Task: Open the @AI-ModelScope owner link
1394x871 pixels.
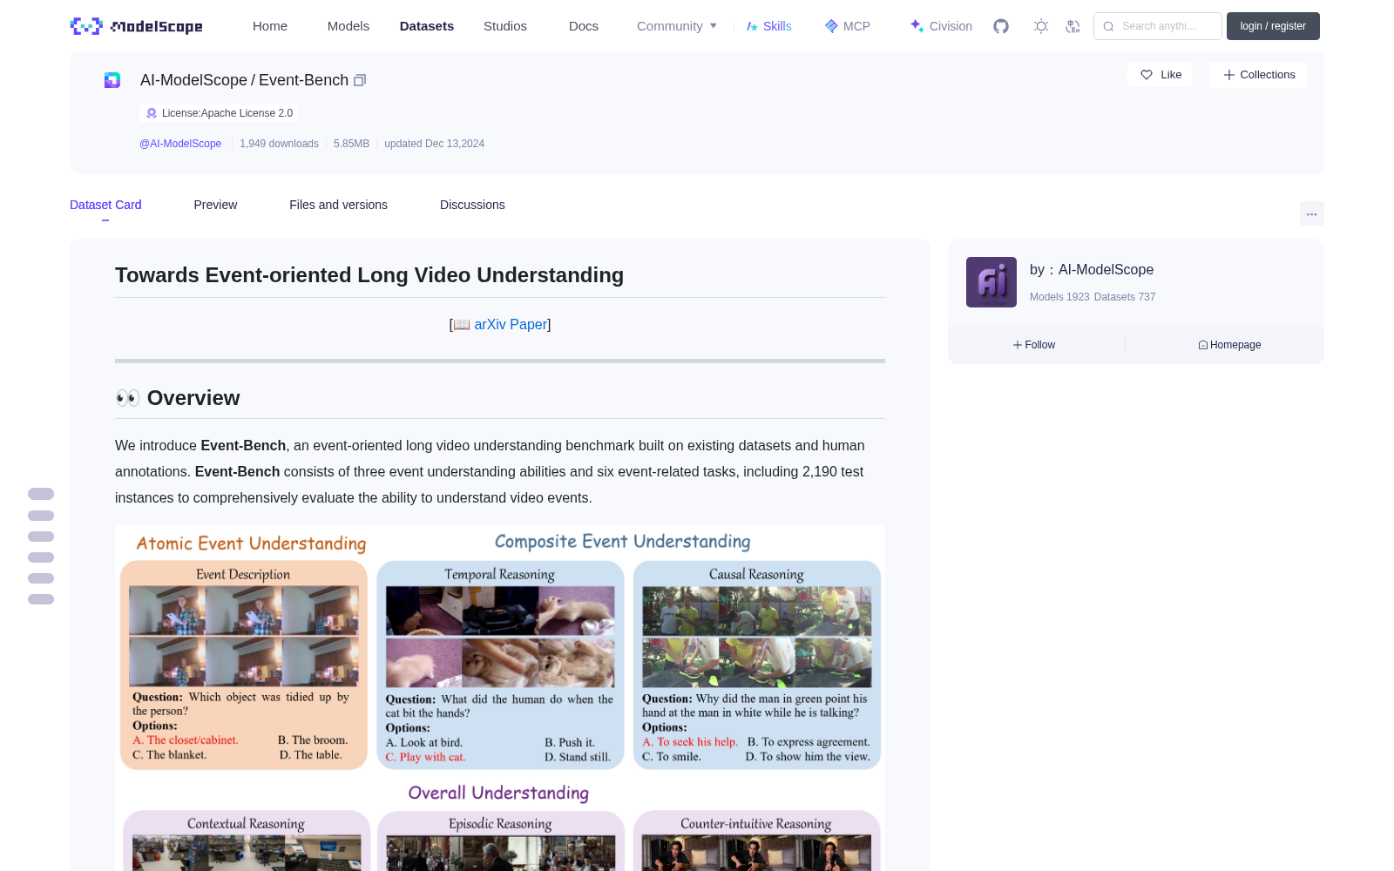Action: pos(180,144)
